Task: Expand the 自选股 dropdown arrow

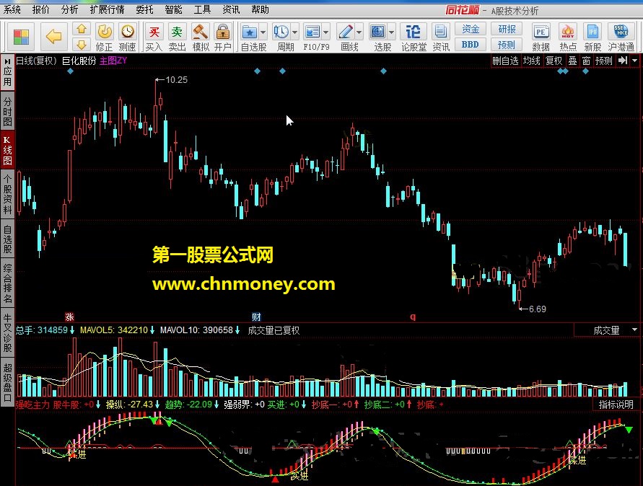Action: tap(263, 32)
